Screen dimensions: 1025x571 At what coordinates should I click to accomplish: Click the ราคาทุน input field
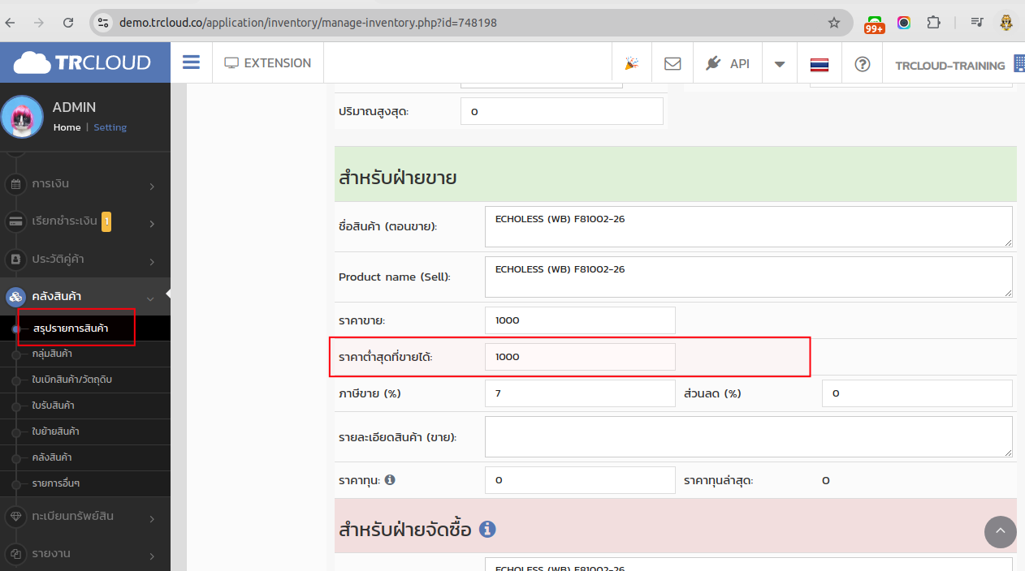point(580,480)
